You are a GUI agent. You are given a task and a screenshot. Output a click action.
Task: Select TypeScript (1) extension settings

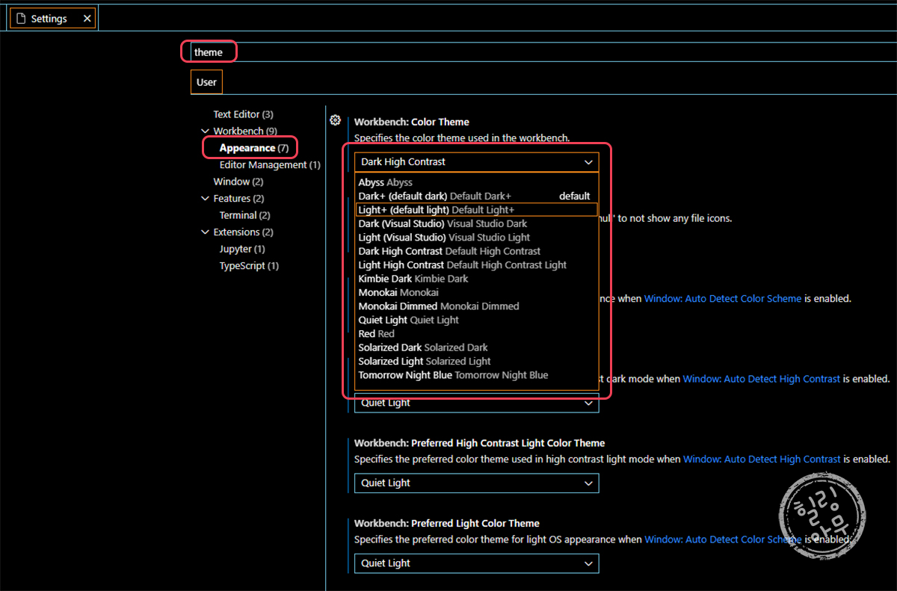[249, 266]
